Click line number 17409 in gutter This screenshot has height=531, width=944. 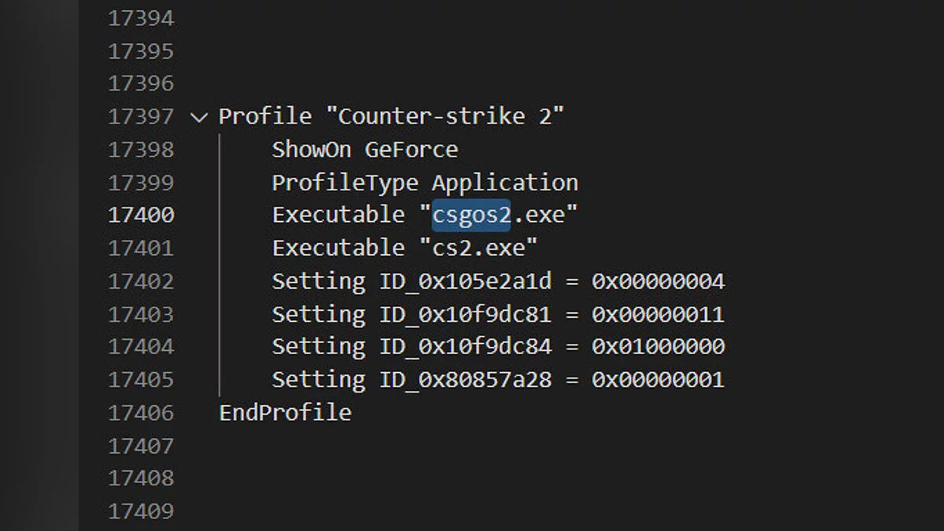[141, 511]
